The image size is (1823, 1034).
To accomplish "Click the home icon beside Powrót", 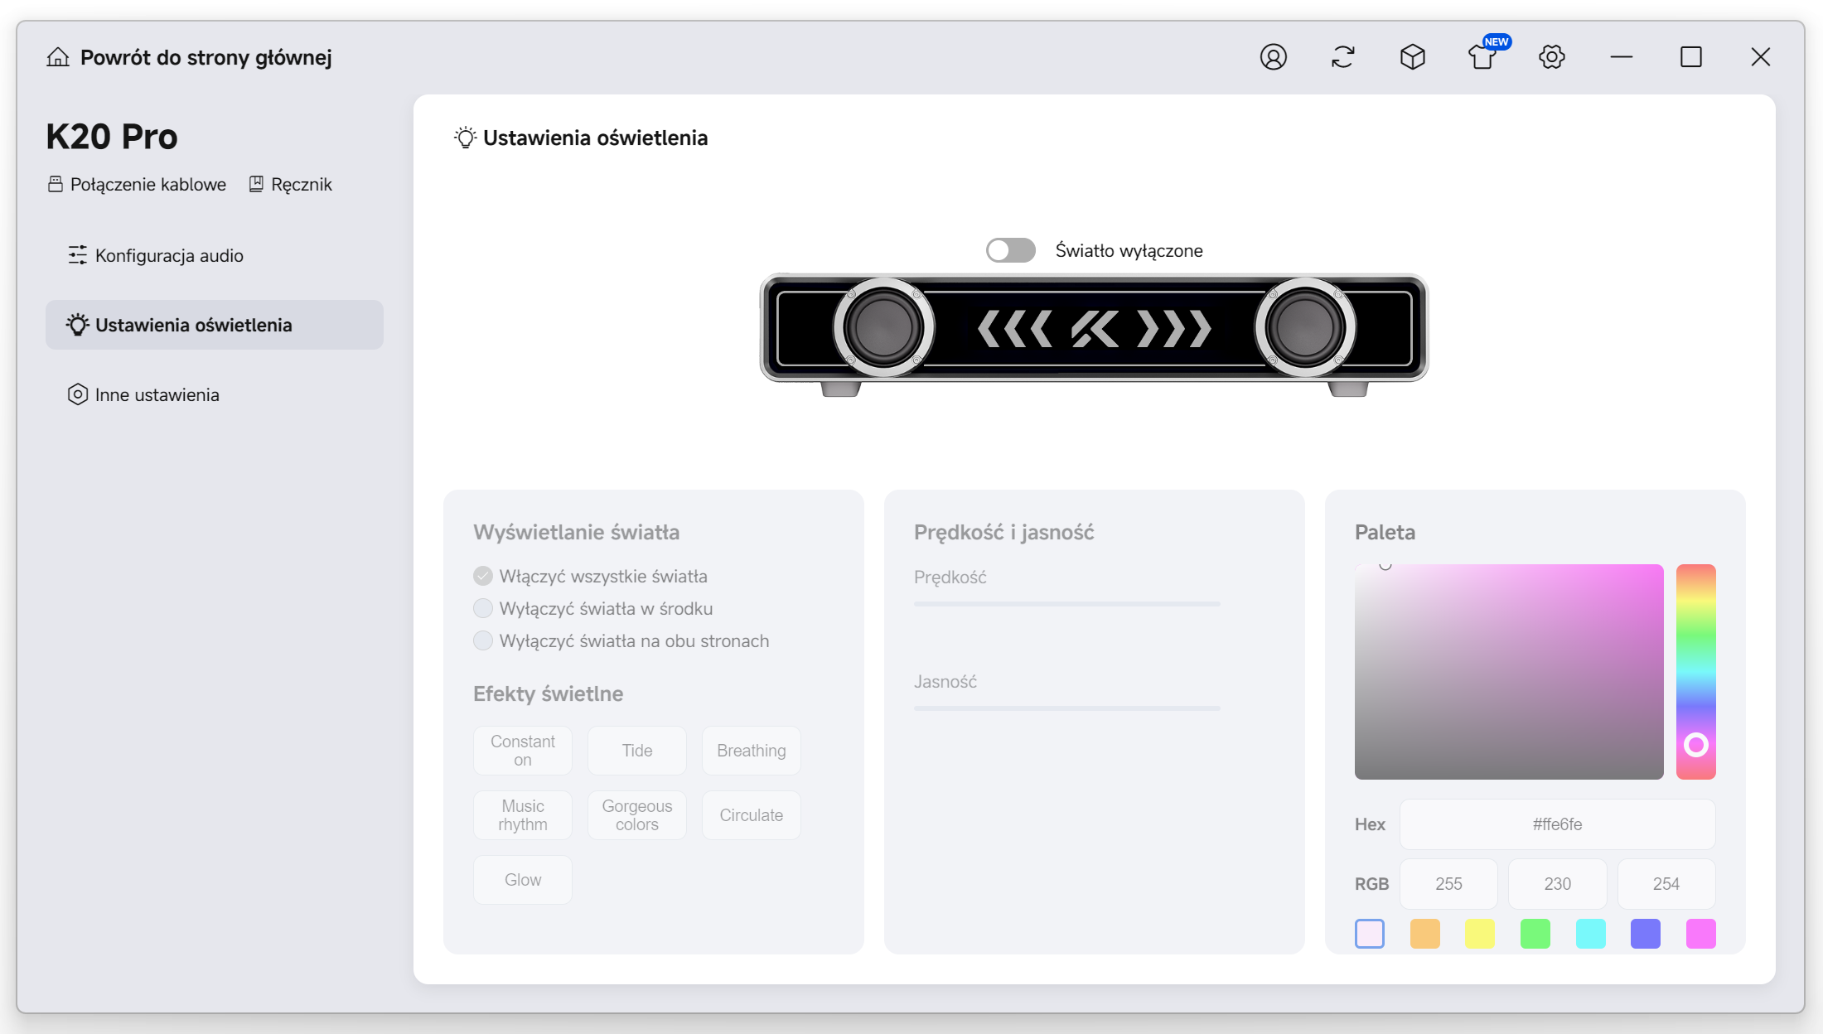I will pyautogui.click(x=58, y=57).
